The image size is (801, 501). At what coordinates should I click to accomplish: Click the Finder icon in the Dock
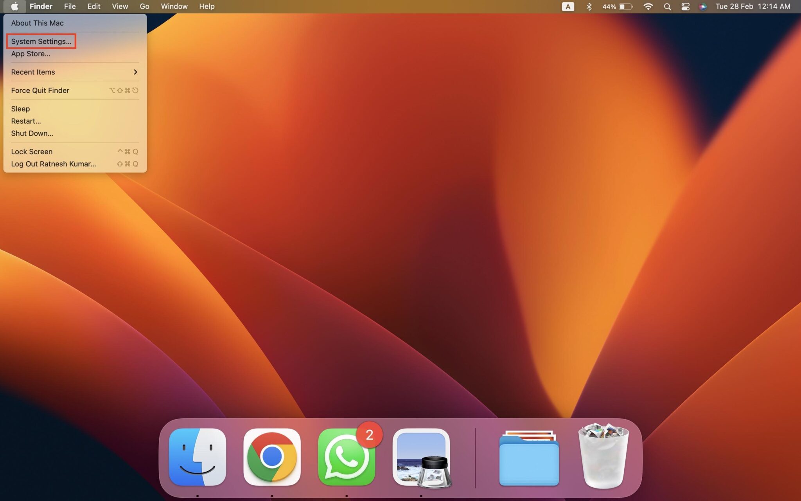197,458
